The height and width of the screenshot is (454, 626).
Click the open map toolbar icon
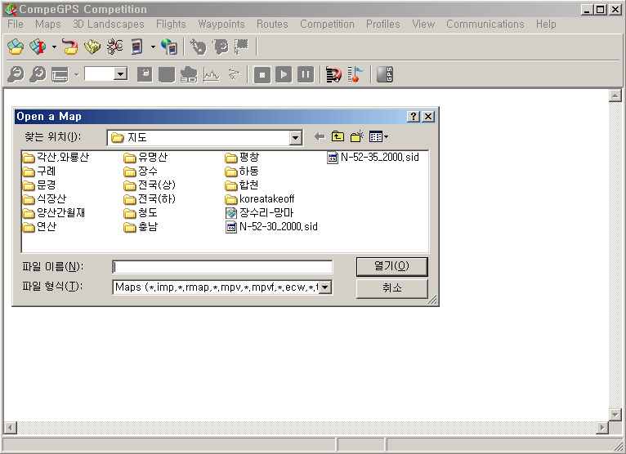(x=16, y=47)
